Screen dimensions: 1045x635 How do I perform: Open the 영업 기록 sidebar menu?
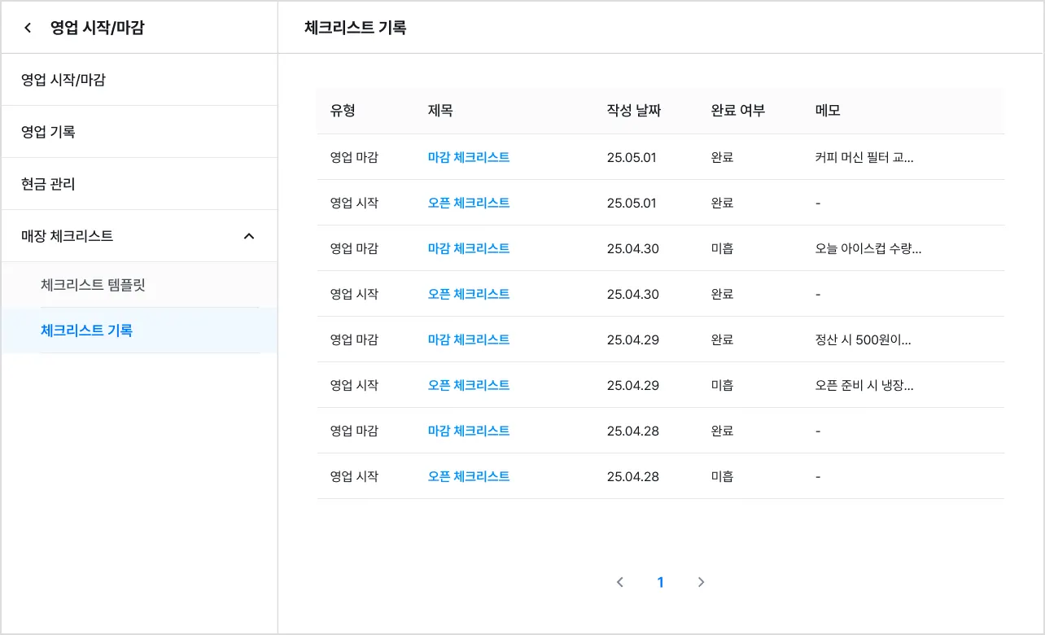point(48,132)
